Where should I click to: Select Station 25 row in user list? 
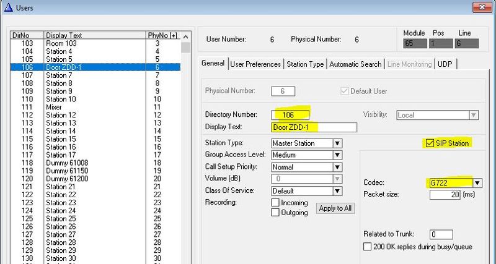point(95,219)
